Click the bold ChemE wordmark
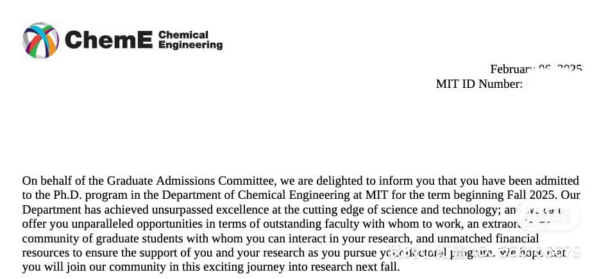 [x=109, y=40]
